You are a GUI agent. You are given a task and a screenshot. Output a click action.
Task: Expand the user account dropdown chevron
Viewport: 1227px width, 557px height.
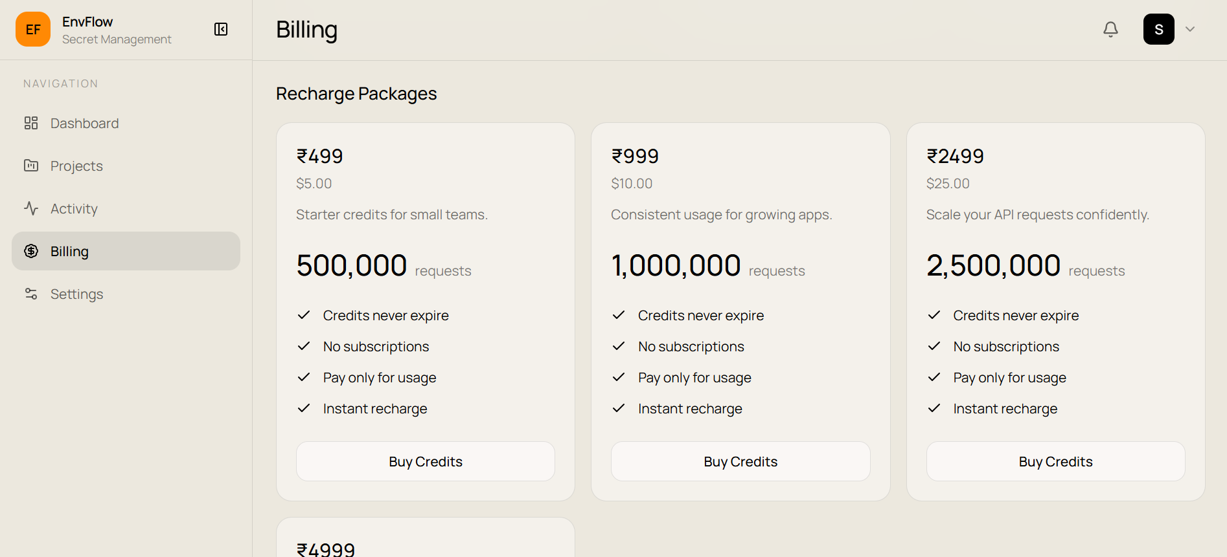(1190, 29)
